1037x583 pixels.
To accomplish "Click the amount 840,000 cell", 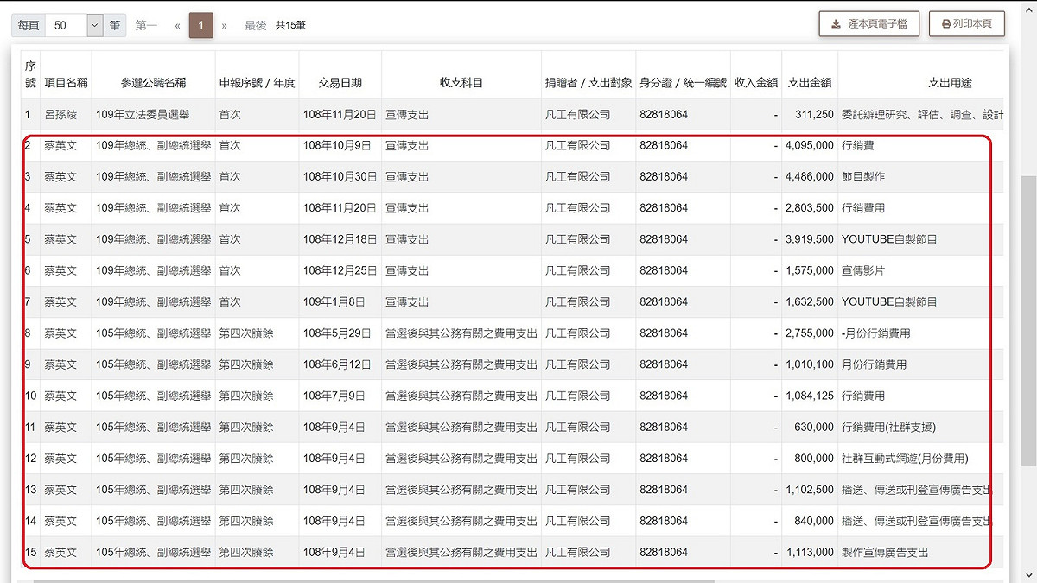I will 814,521.
